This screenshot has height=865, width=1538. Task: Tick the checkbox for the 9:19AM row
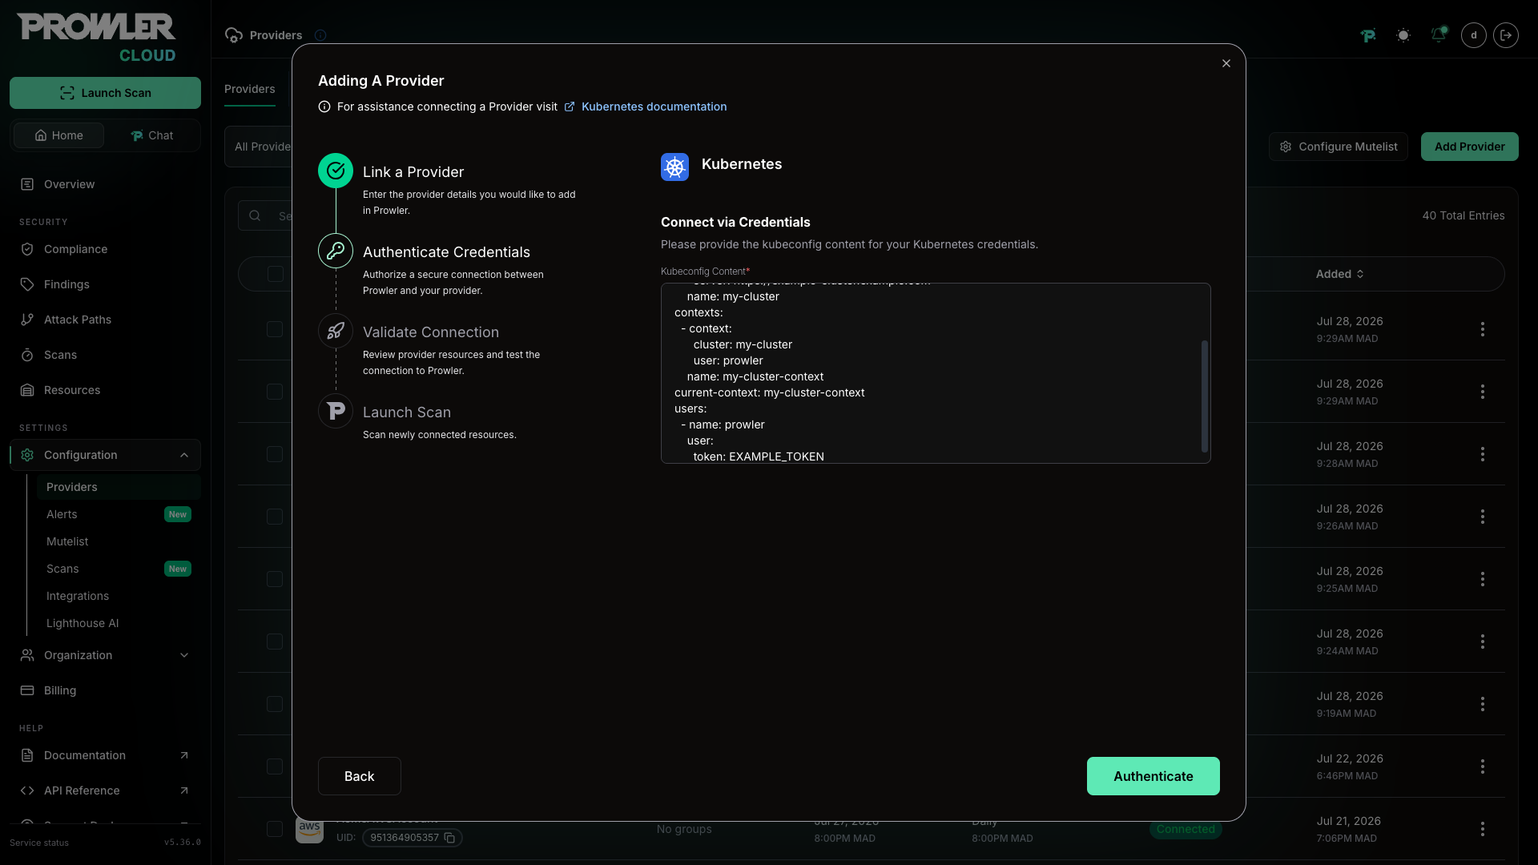pyautogui.click(x=275, y=704)
